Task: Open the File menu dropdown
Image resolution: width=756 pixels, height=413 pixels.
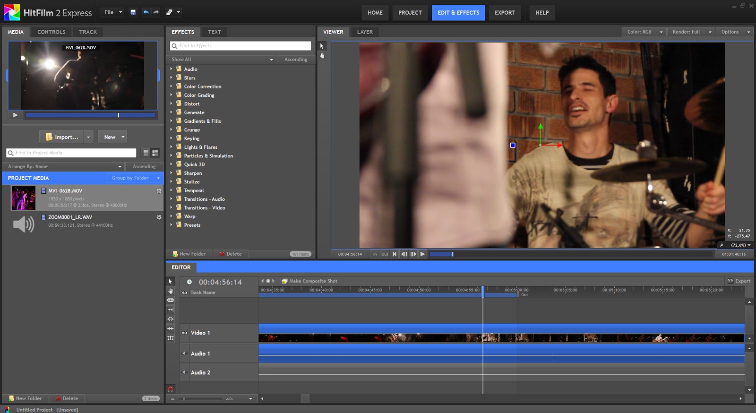Action: [113, 12]
